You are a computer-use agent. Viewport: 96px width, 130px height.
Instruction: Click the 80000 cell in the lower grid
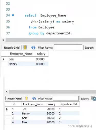pyautogui.click(x=52, y=113)
